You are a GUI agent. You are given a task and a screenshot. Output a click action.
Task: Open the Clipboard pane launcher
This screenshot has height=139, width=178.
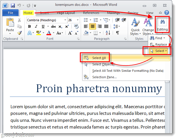pyautogui.click(x=22, y=39)
